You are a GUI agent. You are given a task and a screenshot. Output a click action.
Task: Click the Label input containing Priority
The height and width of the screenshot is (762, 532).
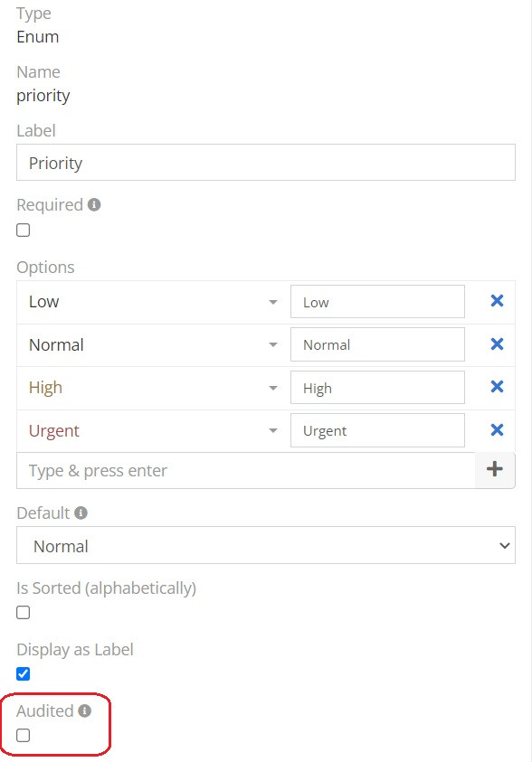tap(266, 163)
